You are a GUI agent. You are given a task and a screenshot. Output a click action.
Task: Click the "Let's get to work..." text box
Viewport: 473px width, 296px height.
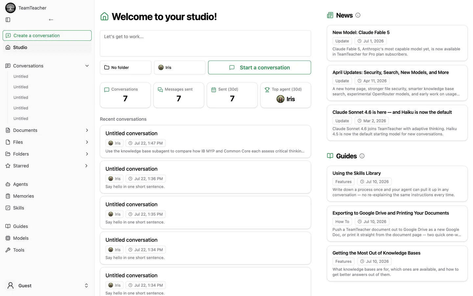205,43
